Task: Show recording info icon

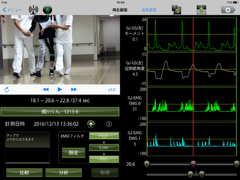Action: tap(109, 124)
